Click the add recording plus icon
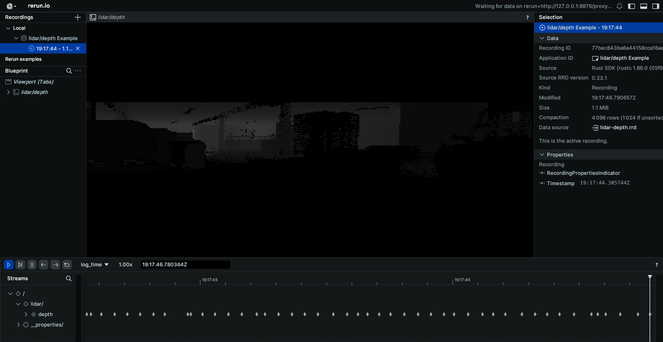 pyautogui.click(x=78, y=17)
